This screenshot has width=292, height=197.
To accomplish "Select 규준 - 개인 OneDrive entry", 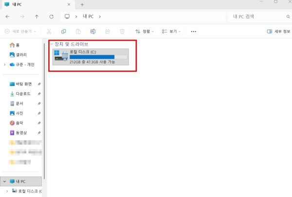I will click(x=22, y=65).
